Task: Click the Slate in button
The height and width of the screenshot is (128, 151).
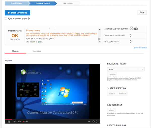Action: pyautogui.click(x=112, y=94)
